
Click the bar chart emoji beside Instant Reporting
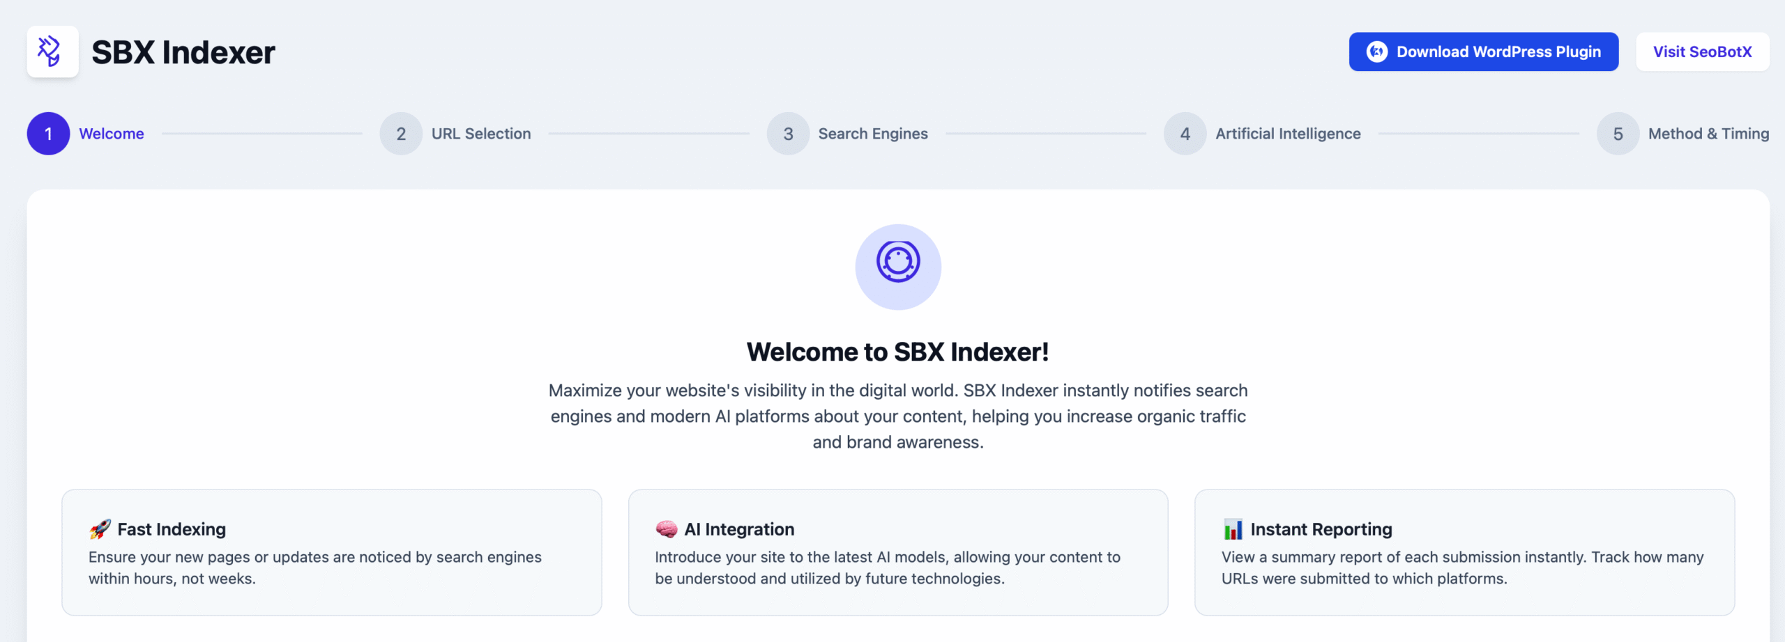(1233, 529)
